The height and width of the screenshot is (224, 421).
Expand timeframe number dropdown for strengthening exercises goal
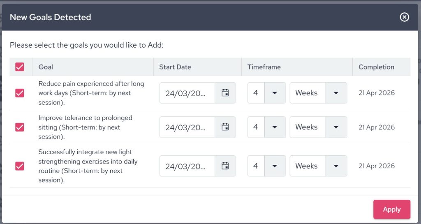click(x=275, y=166)
